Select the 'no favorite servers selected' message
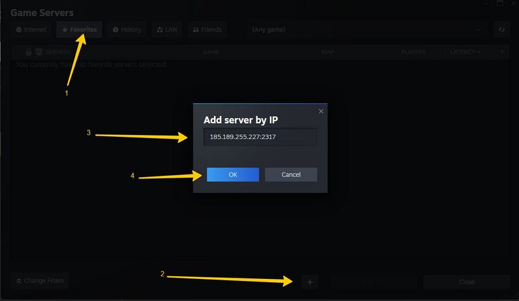 91,64
